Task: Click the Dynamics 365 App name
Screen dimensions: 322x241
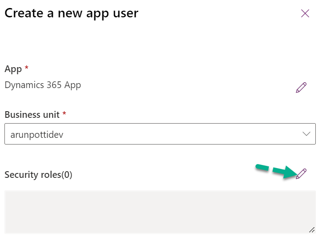Action: 43,85
